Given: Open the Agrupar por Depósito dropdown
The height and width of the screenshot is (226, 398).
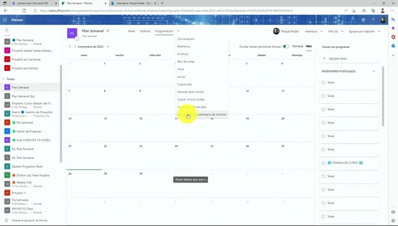Looking at the screenshot, I should [x=364, y=31].
